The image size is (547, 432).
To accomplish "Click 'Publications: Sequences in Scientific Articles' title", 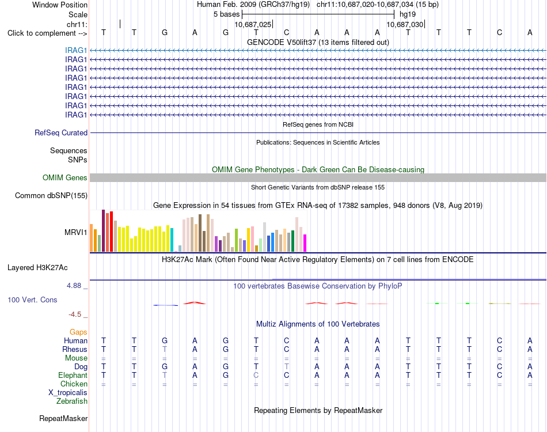I will coord(318,142).
